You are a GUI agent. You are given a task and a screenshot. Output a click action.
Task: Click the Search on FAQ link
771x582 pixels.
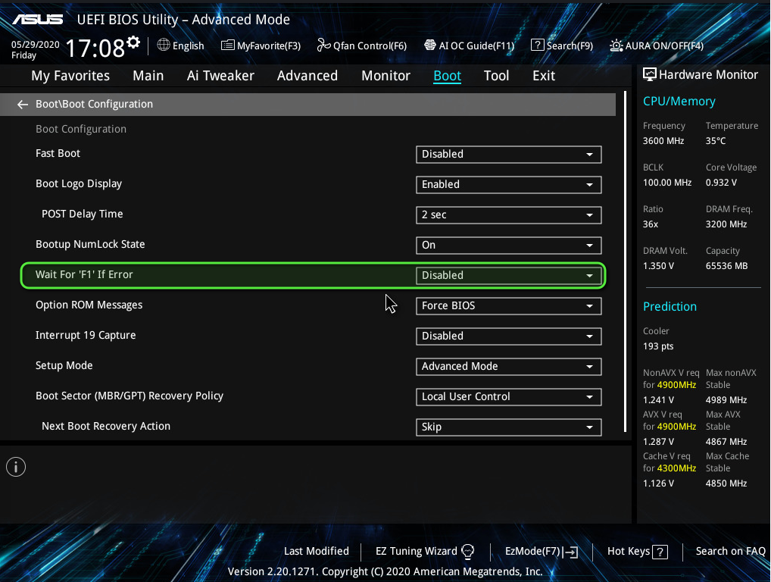(x=730, y=552)
